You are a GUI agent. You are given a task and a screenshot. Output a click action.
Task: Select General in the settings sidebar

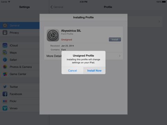coord(20,25)
